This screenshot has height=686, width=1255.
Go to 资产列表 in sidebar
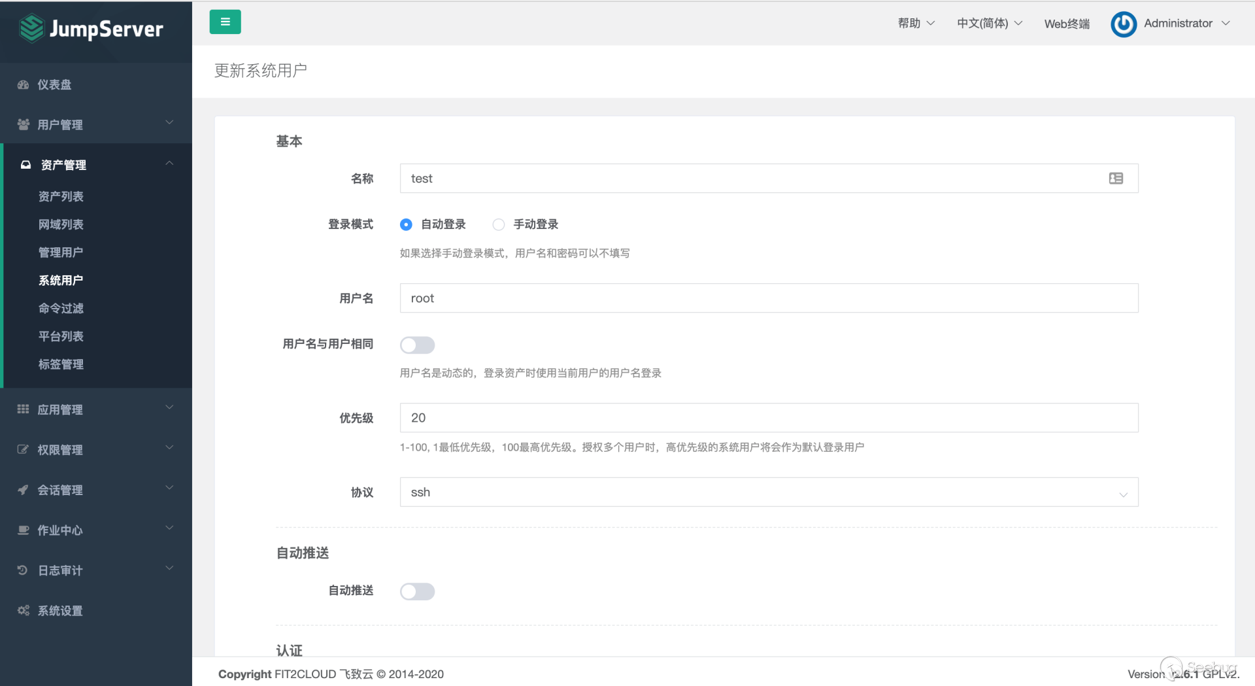[x=61, y=196]
